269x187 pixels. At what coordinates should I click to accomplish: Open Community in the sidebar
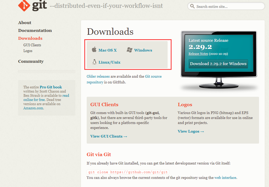point(31,61)
